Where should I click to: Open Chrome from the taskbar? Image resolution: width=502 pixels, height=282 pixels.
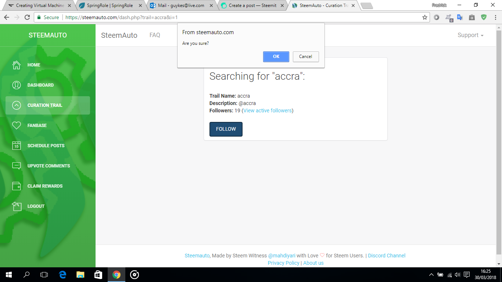tap(116, 274)
